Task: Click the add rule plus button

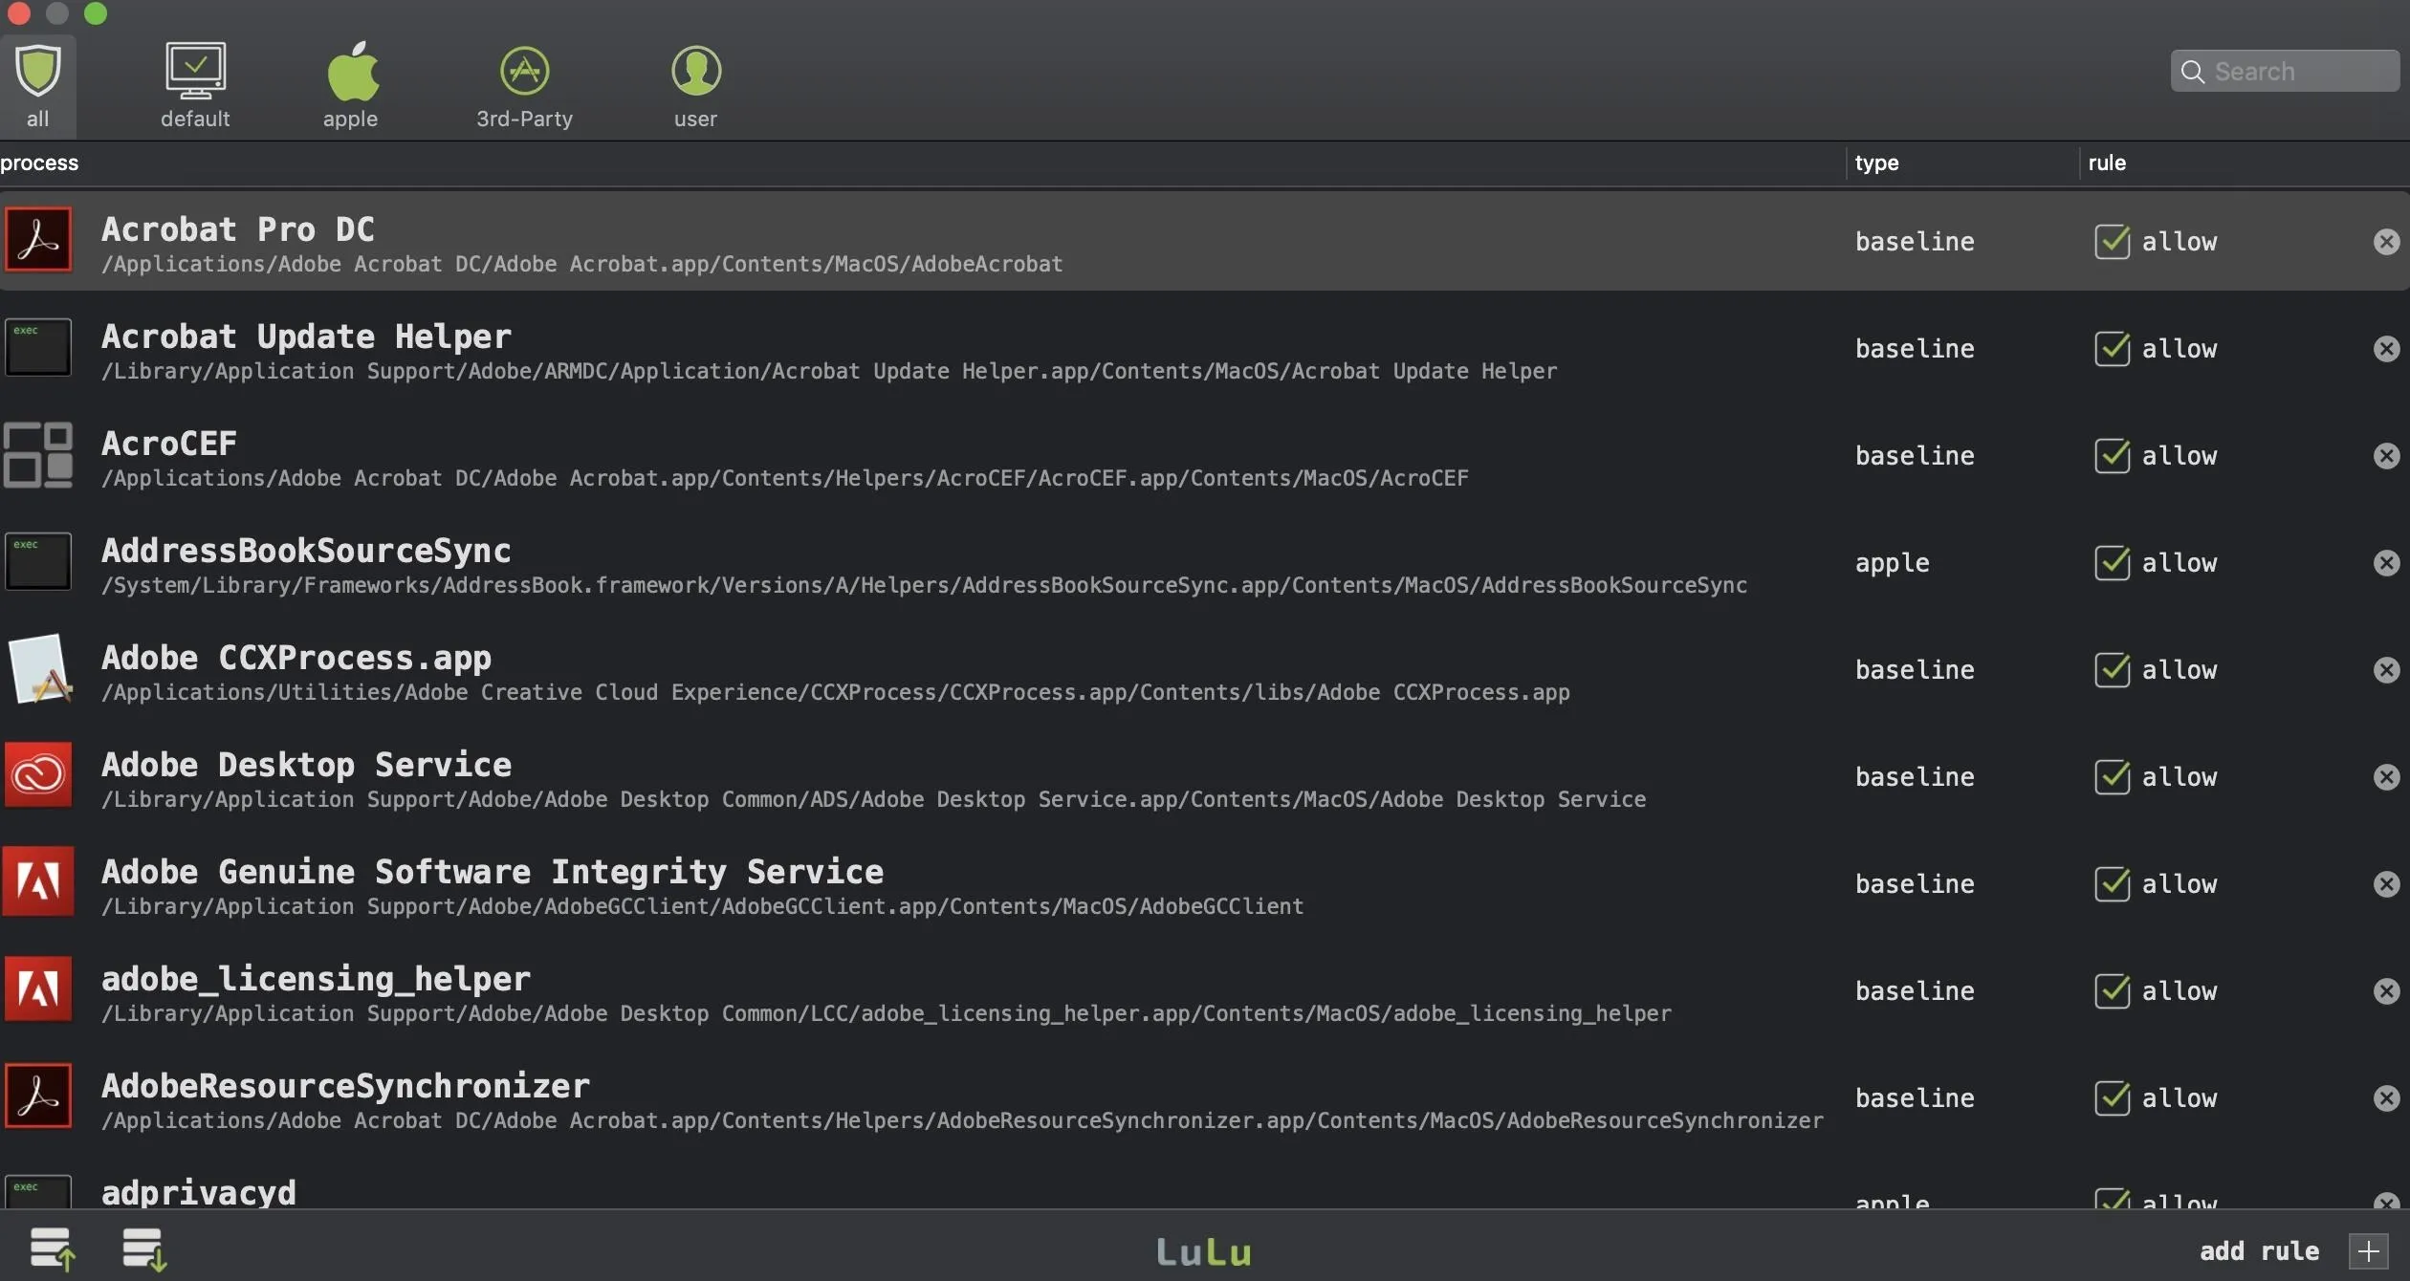Action: pos(2368,1250)
